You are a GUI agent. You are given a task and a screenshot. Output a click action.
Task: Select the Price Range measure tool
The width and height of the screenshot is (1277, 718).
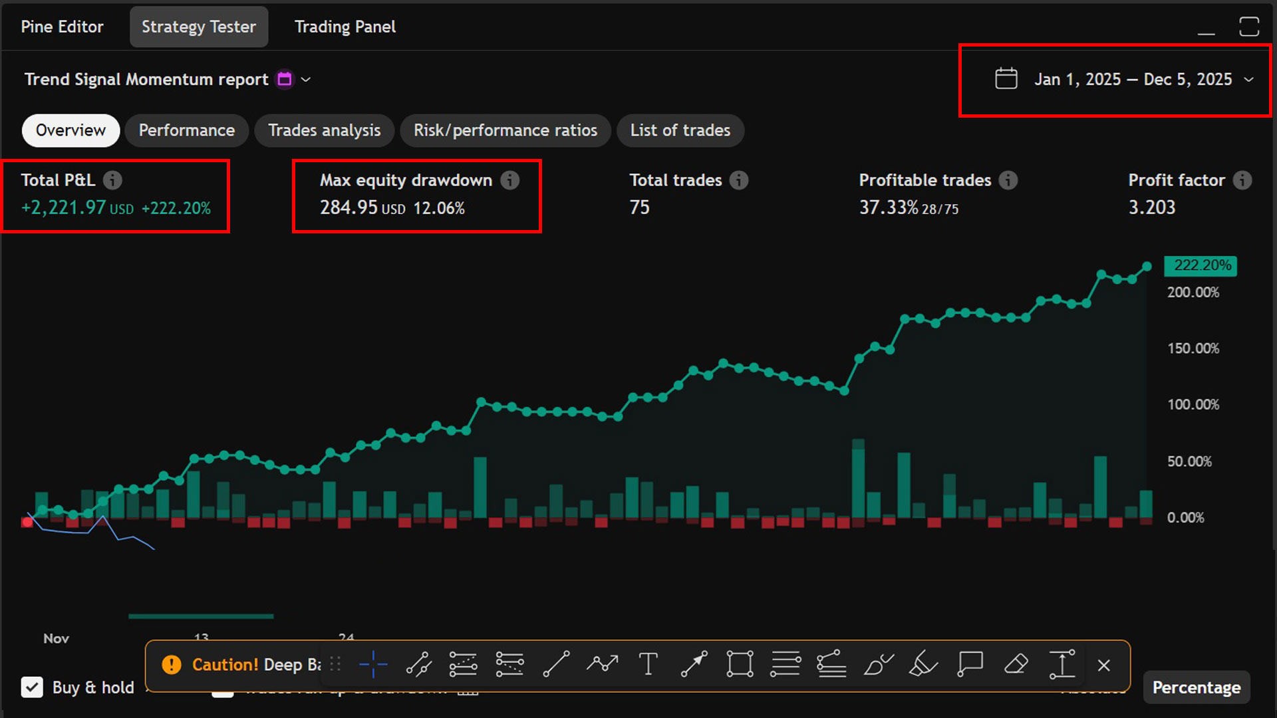[x=1062, y=664]
